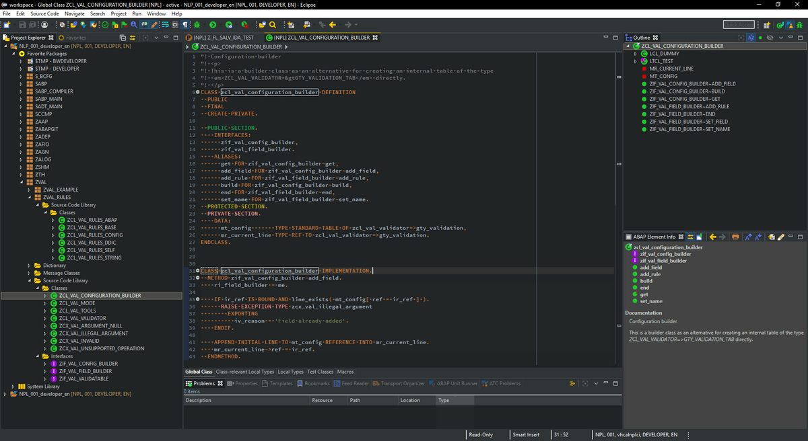Expand LTCL_TEST in Outline view
The height and width of the screenshot is (441, 808).
635,61
